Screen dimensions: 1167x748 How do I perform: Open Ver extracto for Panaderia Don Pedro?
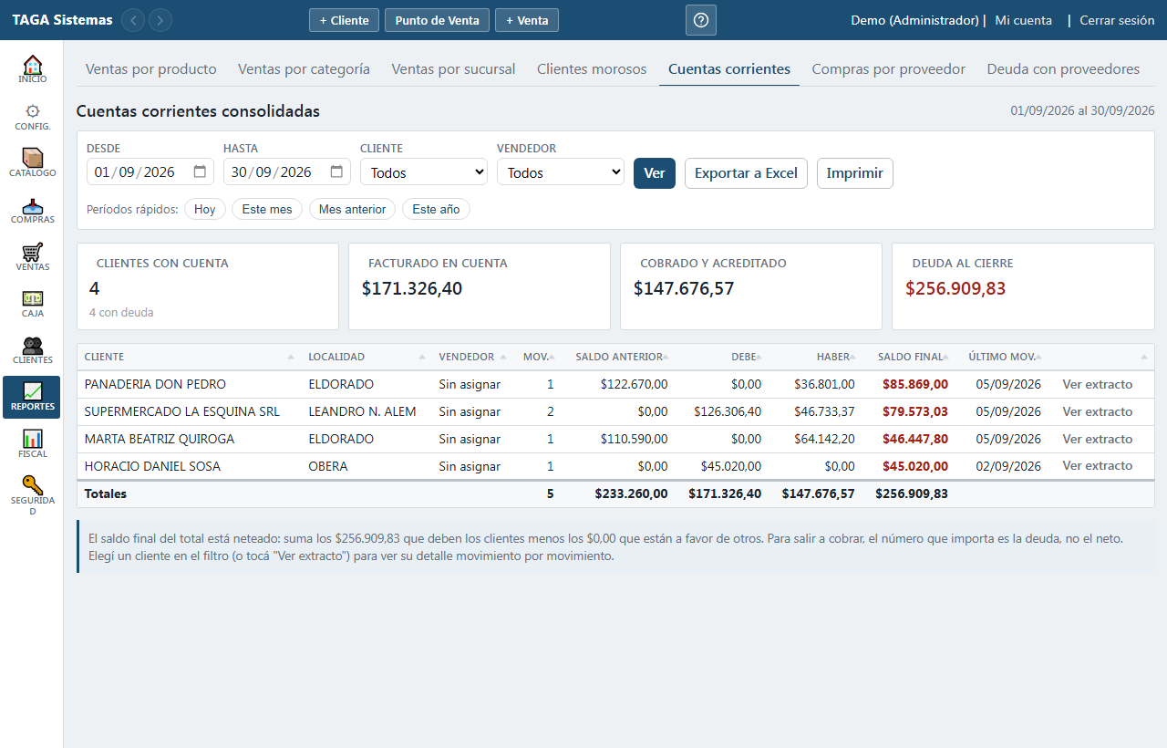click(1098, 384)
